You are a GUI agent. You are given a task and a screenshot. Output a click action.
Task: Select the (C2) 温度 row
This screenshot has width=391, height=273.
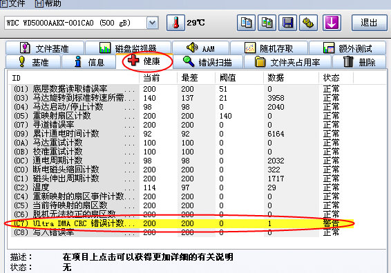coord(182,188)
